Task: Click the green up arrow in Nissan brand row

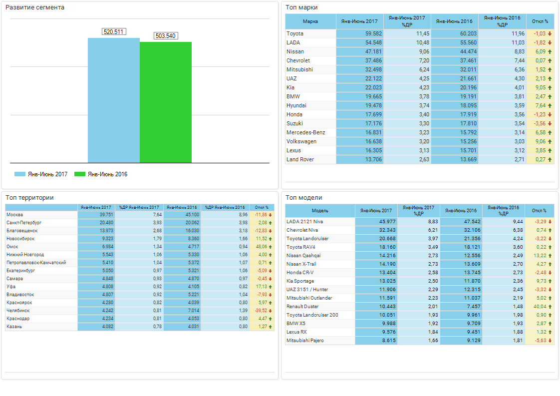Action: [550, 51]
